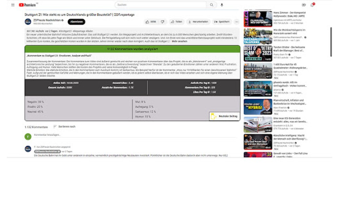Open 'Gewalt von Links' video title
Image resolution: width=339 pixels, height=203 pixels.
click(291, 155)
